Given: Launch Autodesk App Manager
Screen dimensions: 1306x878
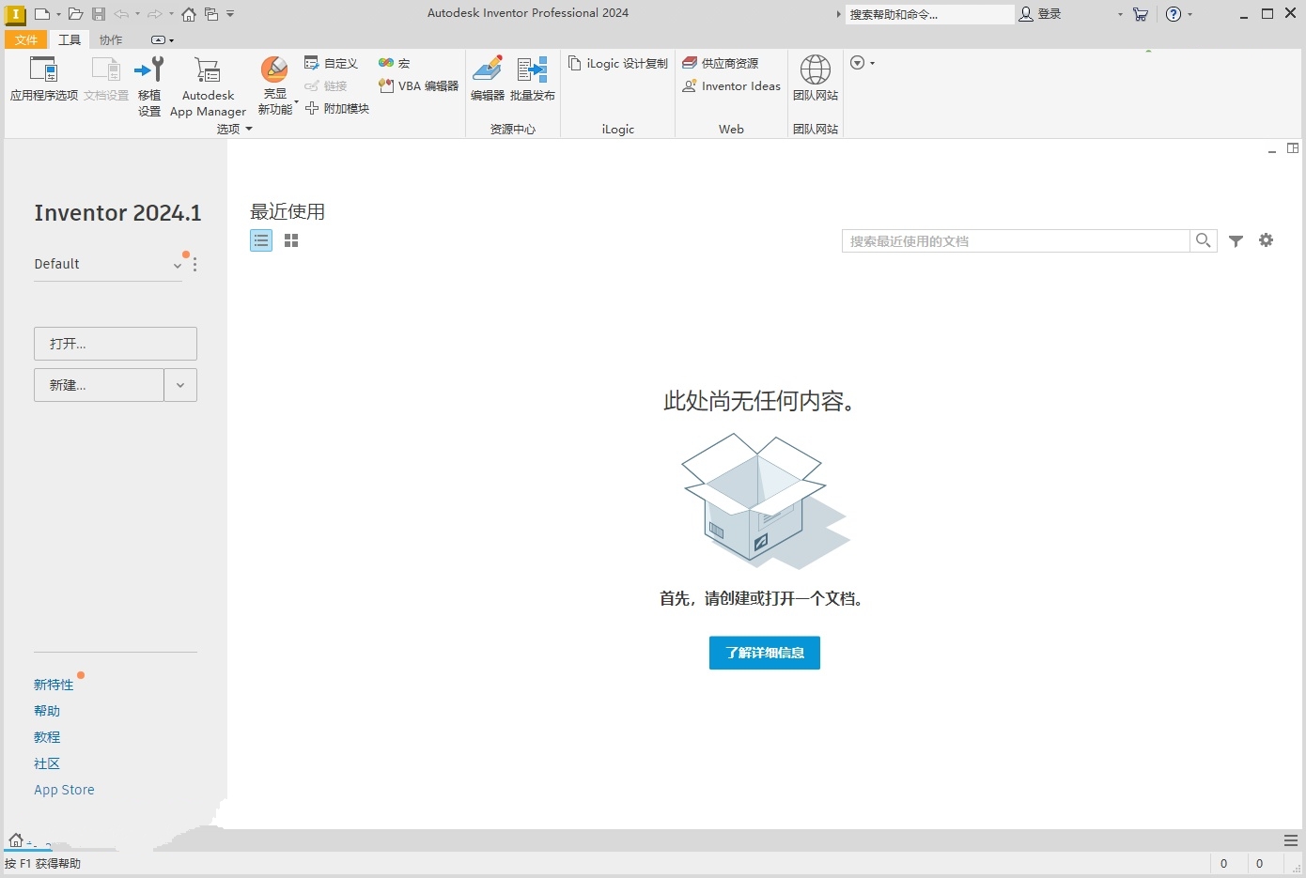Looking at the screenshot, I should pyautogui.click(x=208, y=85).
